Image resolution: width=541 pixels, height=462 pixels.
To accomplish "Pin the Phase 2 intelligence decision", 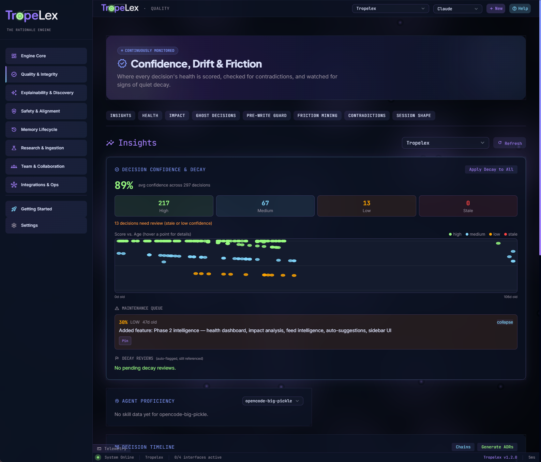I will 125,341.
